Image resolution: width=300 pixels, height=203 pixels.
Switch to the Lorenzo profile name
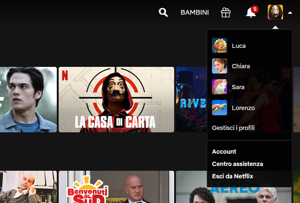pyautogui.click(x=243, y=108)
